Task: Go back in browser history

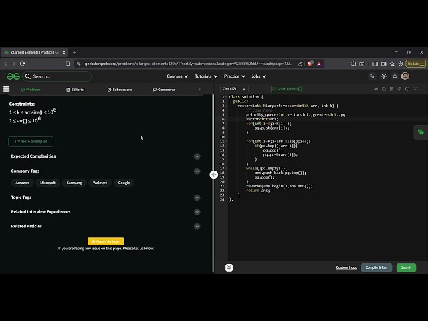Action: coord(6,64)
